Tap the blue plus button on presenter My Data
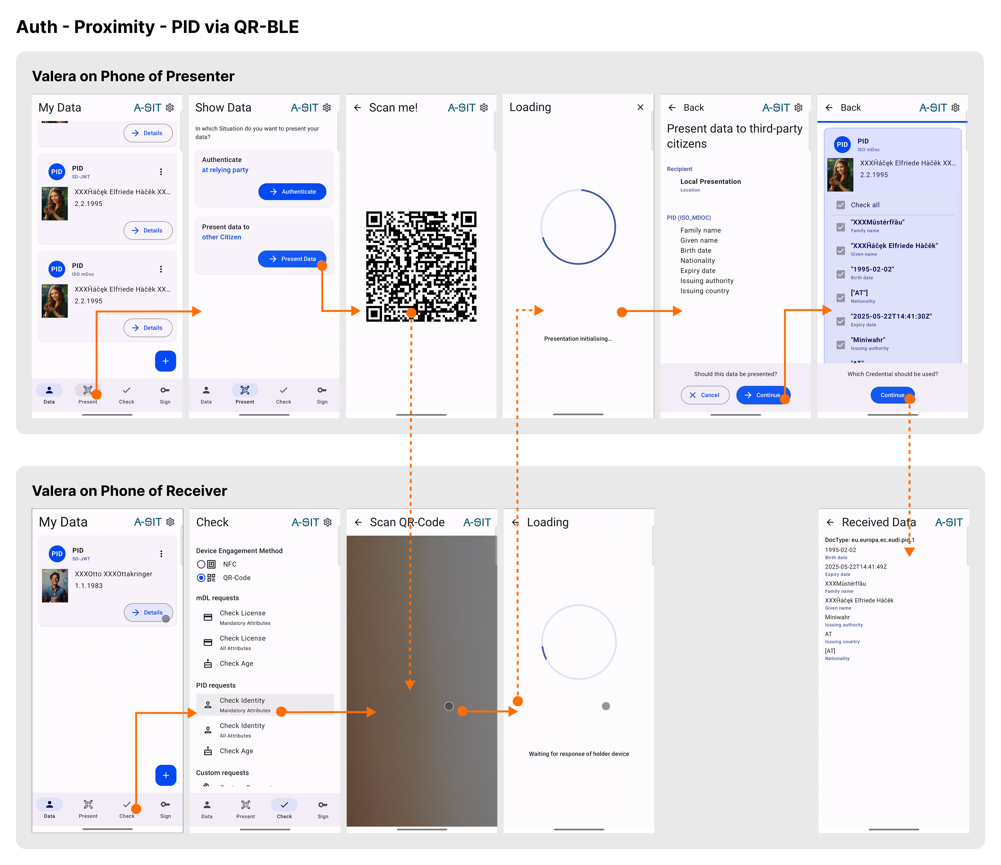The image size is (1001, 865). coord(165,361)
